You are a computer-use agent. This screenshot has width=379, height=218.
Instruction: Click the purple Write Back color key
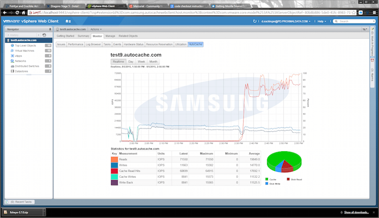click(114, 182)
